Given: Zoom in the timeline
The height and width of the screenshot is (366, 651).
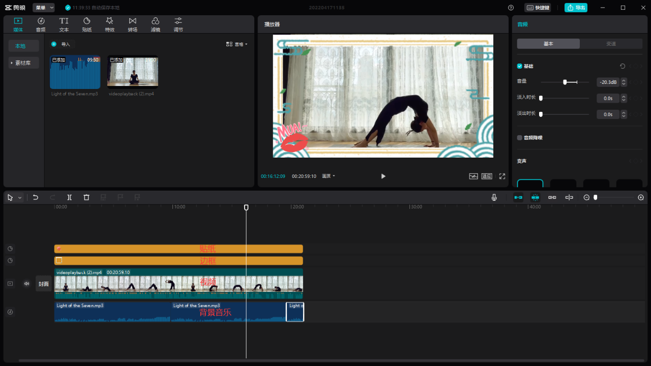Looking at the screenshot, I should (x=641, y=197).
